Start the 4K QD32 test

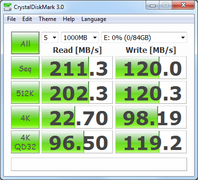(25, 142)
